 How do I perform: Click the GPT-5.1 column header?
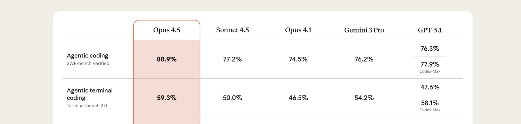click(x=430, y=30)
